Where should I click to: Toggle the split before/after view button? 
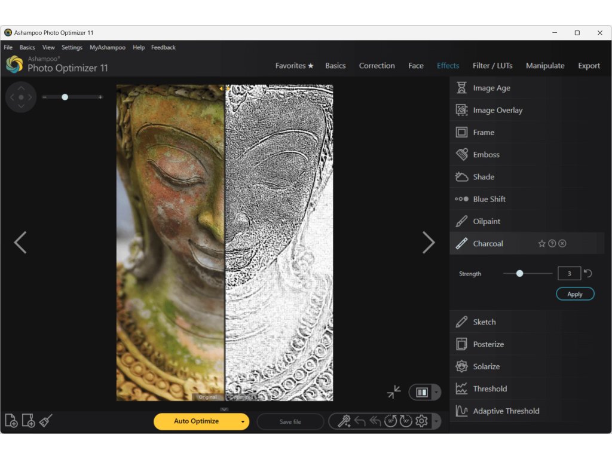(x=422, y=392)
